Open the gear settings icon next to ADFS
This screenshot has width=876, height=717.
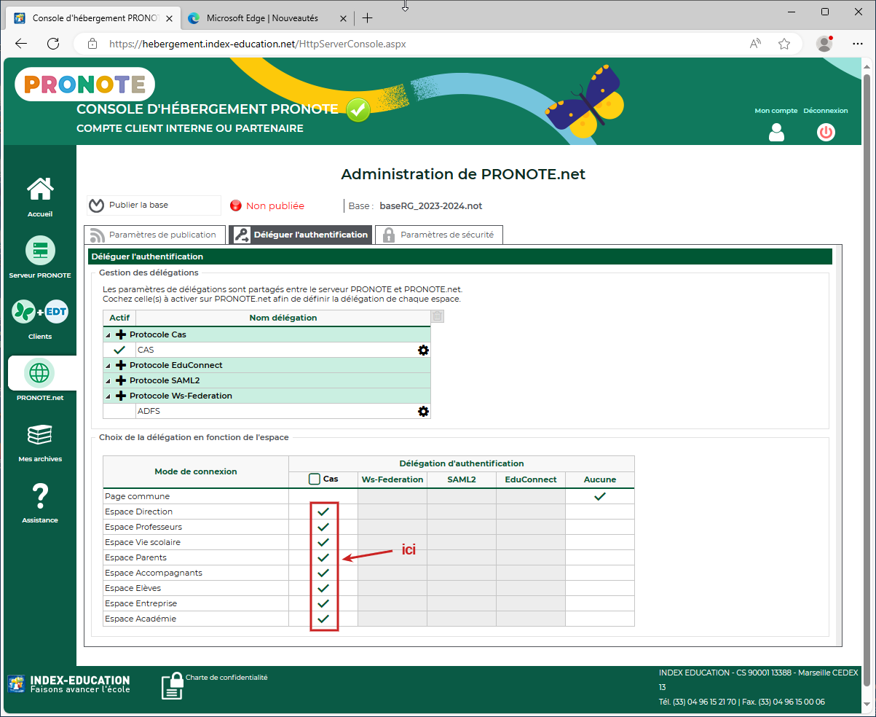point(423,411)
